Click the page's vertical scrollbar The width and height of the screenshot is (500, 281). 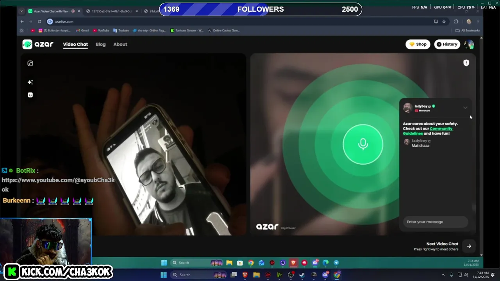[x=482, y=146]
